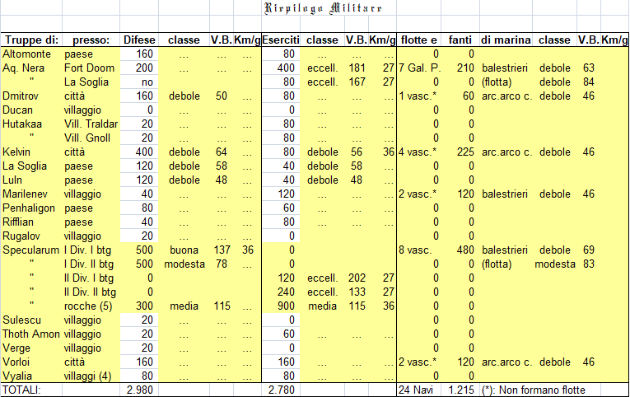This screenshot has height=397, width=630.
Task: Select the 'TOTALI:' cell
Action: pos(21,390)
